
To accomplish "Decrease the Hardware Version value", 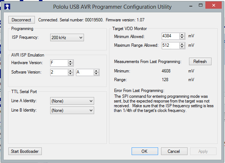I will click(x=71, y=65).
